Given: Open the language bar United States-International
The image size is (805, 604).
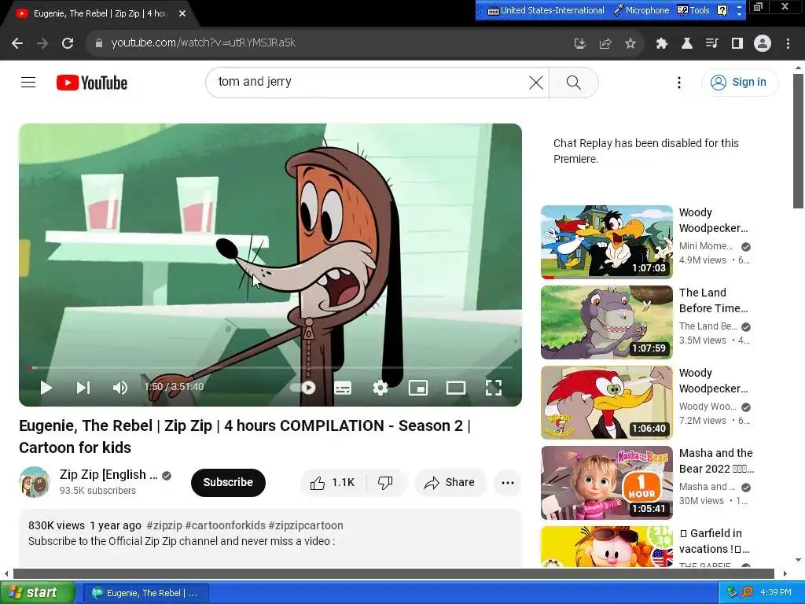Looking at the screenshot, I should coord(546,10).
